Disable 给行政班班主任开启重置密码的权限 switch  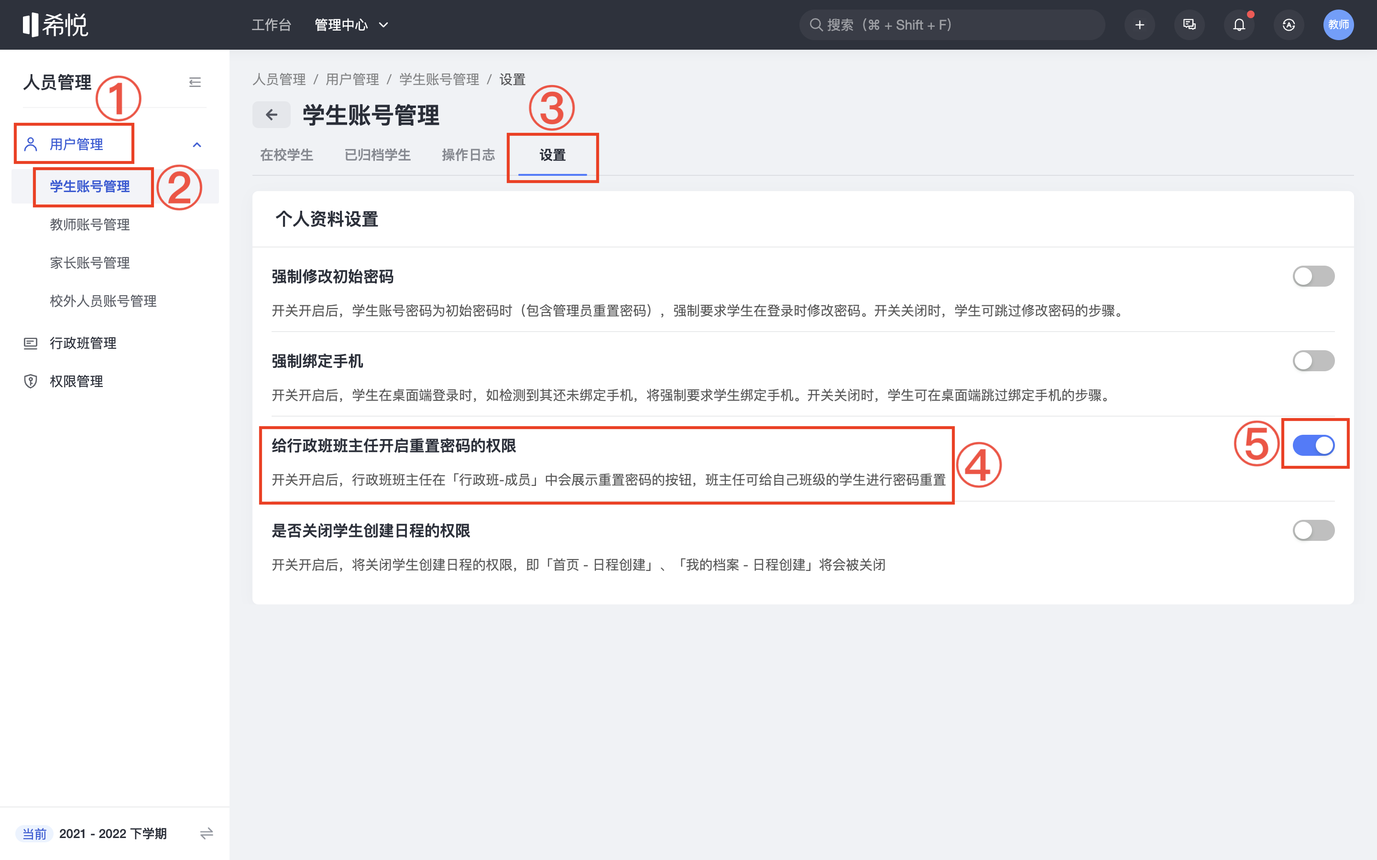[x=1313, y=445]
